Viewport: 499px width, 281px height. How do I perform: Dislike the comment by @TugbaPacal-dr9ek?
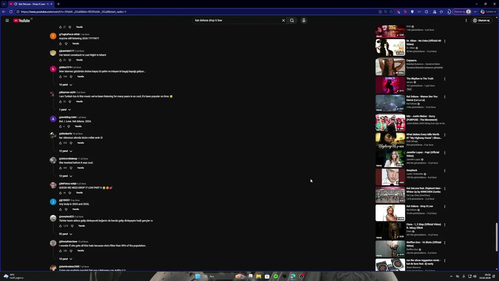click(66, 43)
